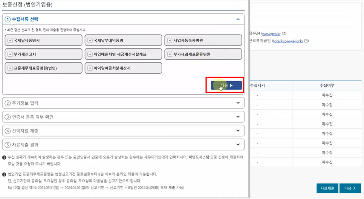Image resolution: width=364 pixels, height=199 pixels.
Task: Collapse the 수집서류 선택 section chevron
Action: tap(238, 19)
